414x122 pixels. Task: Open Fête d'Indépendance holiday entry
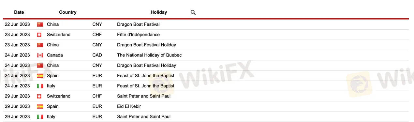click(138, 35)
